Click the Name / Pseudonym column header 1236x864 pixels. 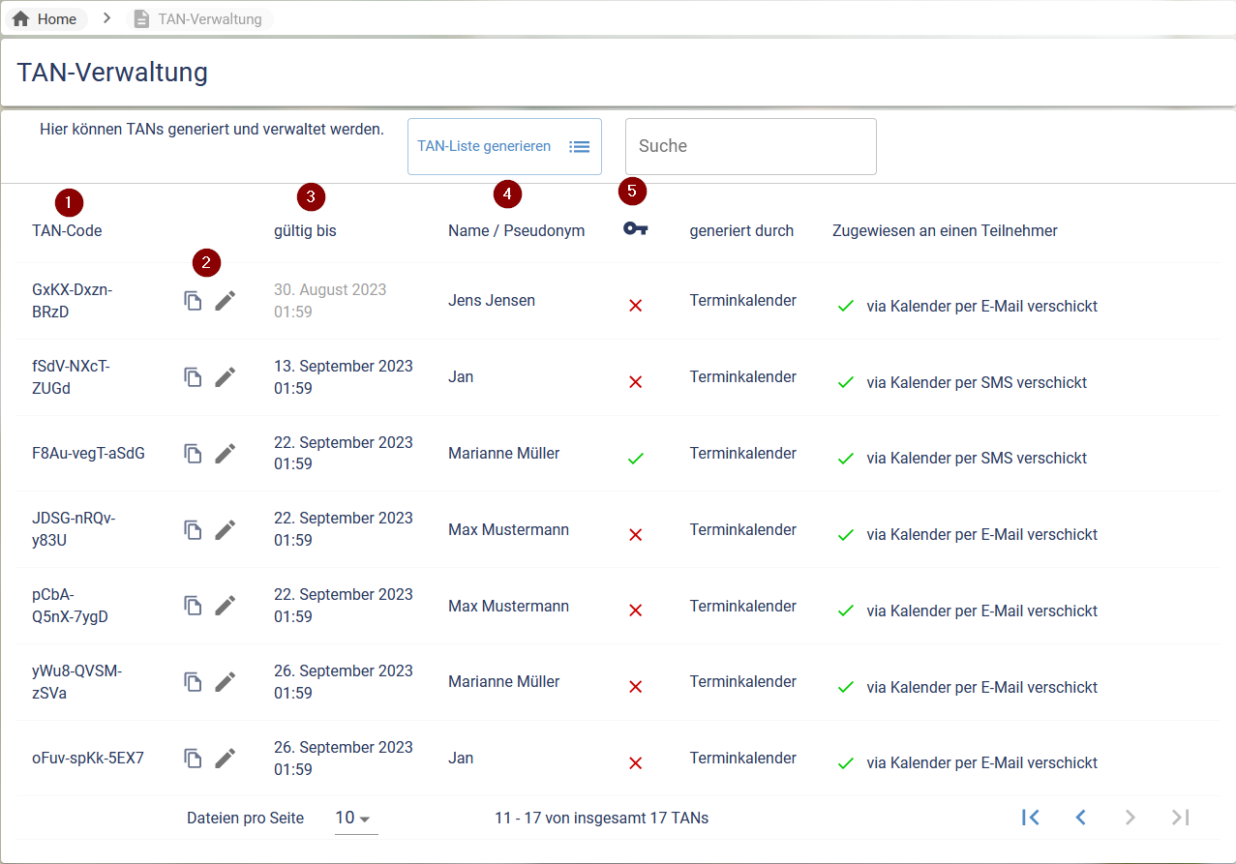click(x=516, y=231)
